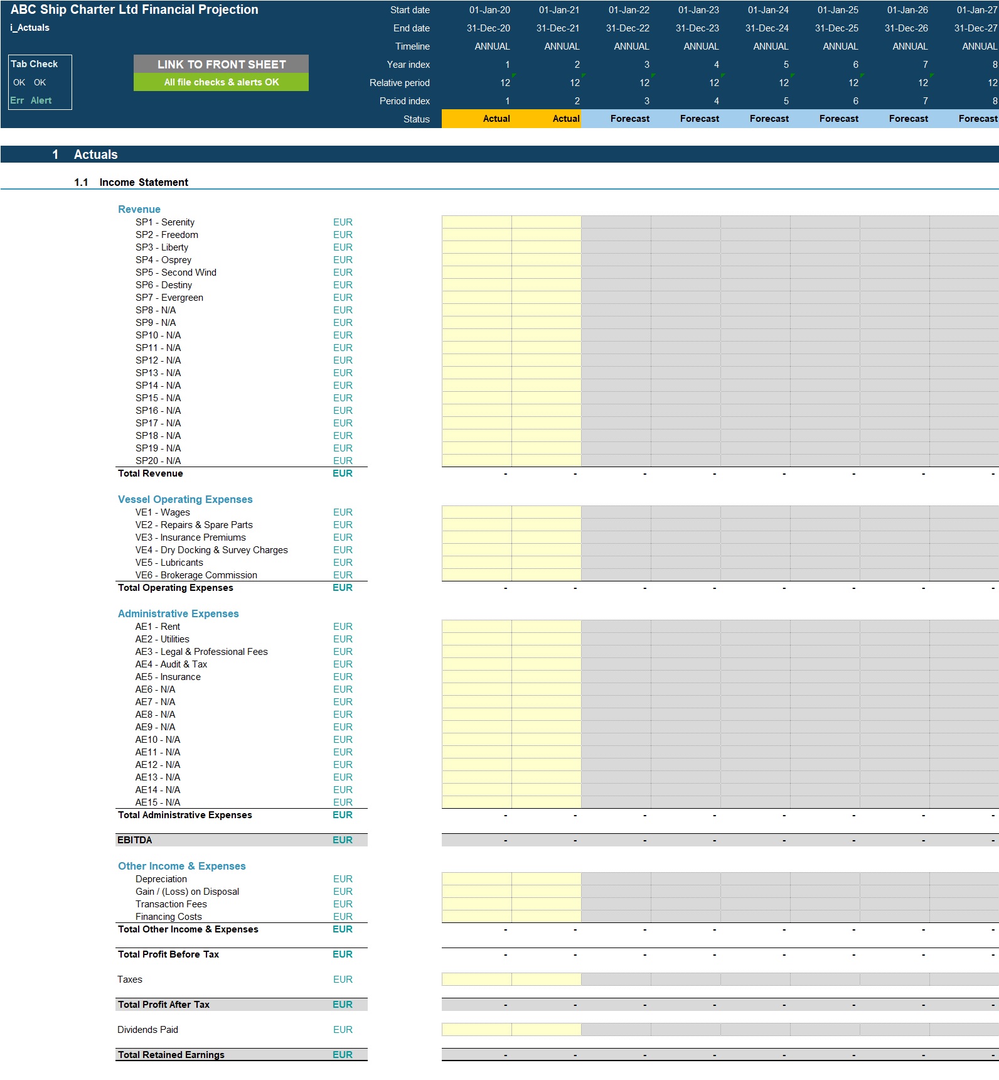This screenshot has width=999, height=1080.
Task: Select the Total Other Income & Expenses label
Action: click(188, 929)
